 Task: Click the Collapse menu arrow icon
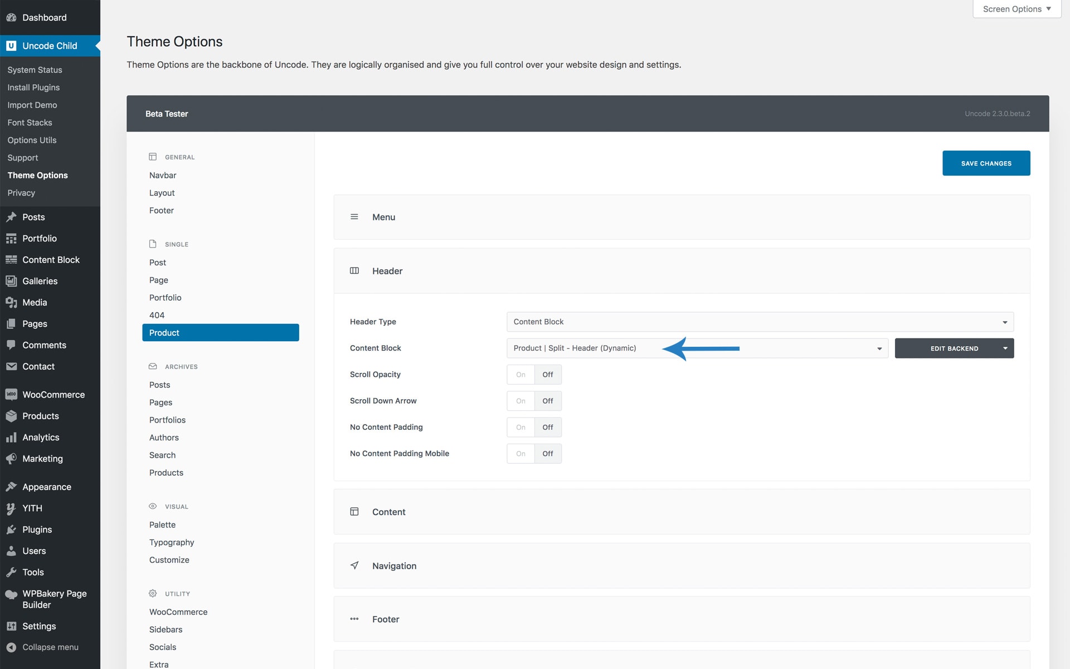tap(11, 647)
